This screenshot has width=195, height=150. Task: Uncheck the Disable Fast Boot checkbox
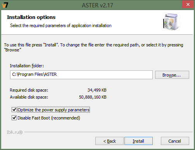point(14,118)
